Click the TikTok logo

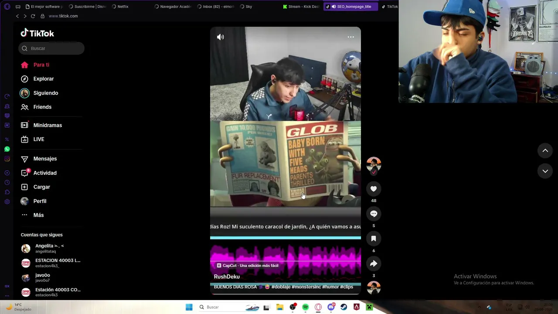tap(37, 33)
